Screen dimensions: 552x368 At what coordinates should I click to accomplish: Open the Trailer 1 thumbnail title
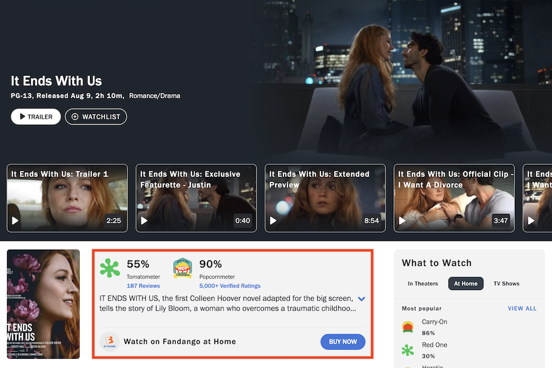click(x=59, y=174)
